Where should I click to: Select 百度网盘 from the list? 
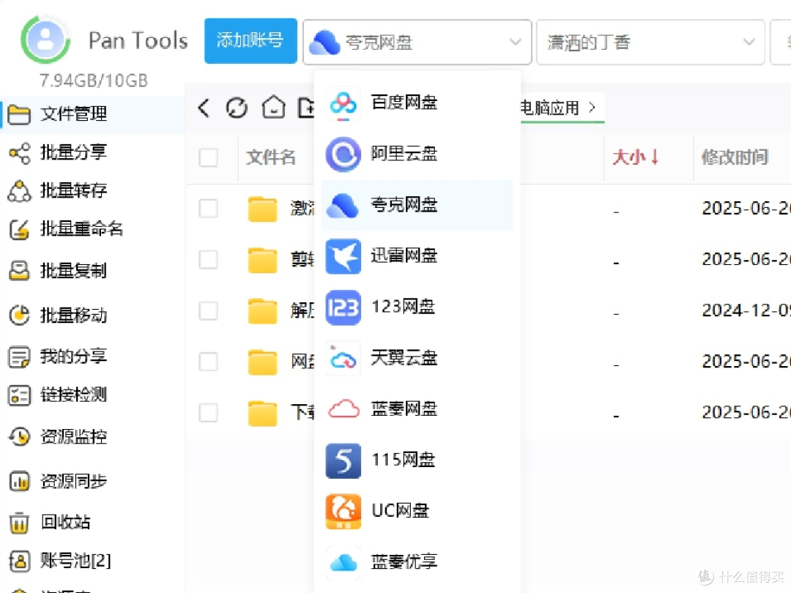(417, 103)
